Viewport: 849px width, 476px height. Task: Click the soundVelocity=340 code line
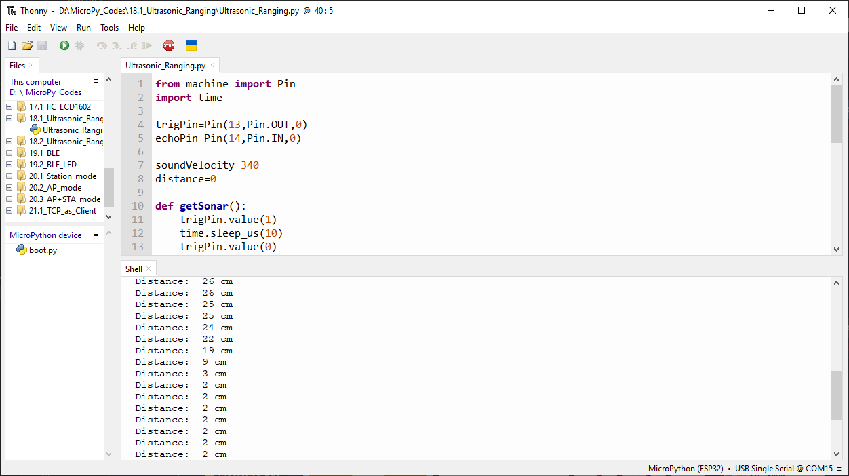coord(207,165)
